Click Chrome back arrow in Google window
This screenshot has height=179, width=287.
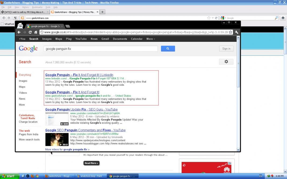(19, 32)
